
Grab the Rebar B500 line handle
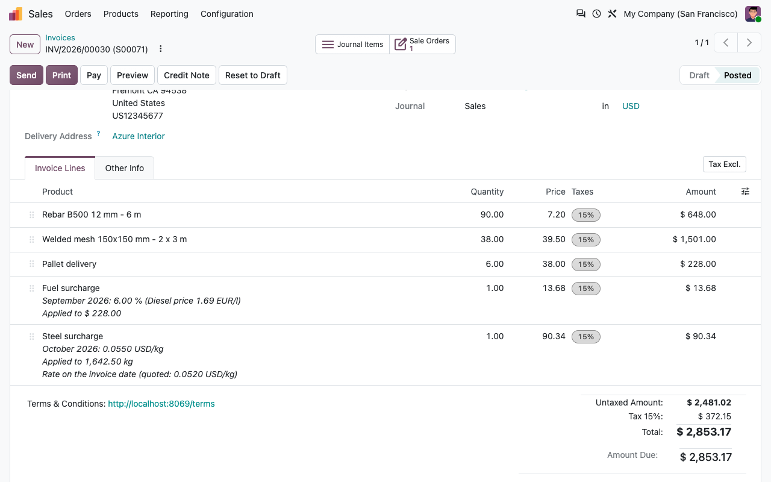(x=32, y=215)
